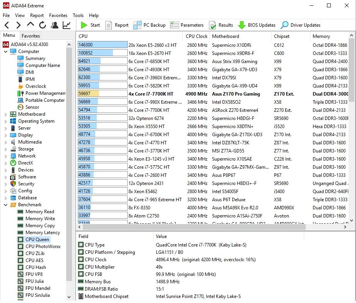Open the Help menu
Screen dimensions: 356x303
click(x=94, y=15)
